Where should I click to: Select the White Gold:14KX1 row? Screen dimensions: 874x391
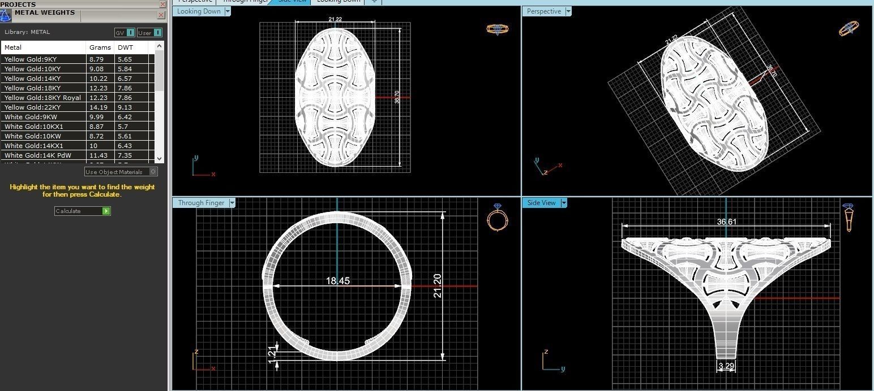pos(78,146)
